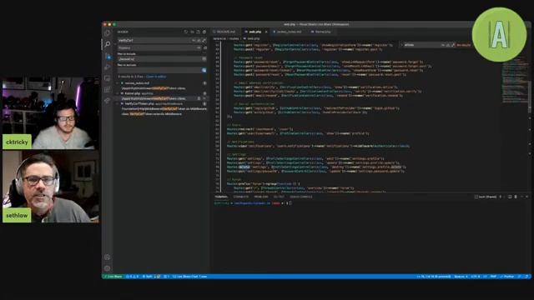
Task: Focus the sidebar search input field
Action: [x=155, y=40]
